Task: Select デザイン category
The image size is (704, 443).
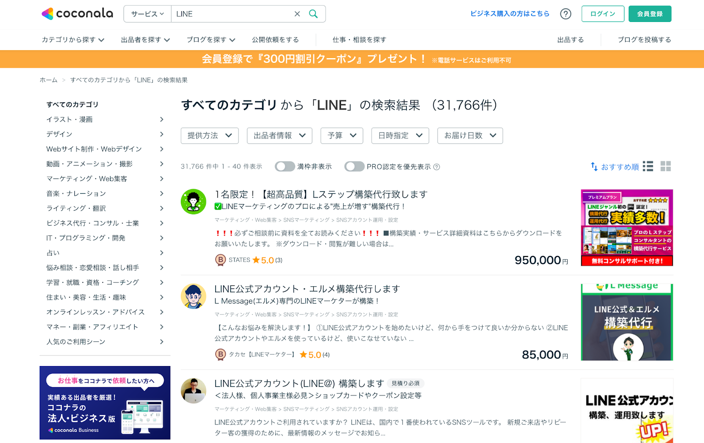Action: (x=105, y=134)
